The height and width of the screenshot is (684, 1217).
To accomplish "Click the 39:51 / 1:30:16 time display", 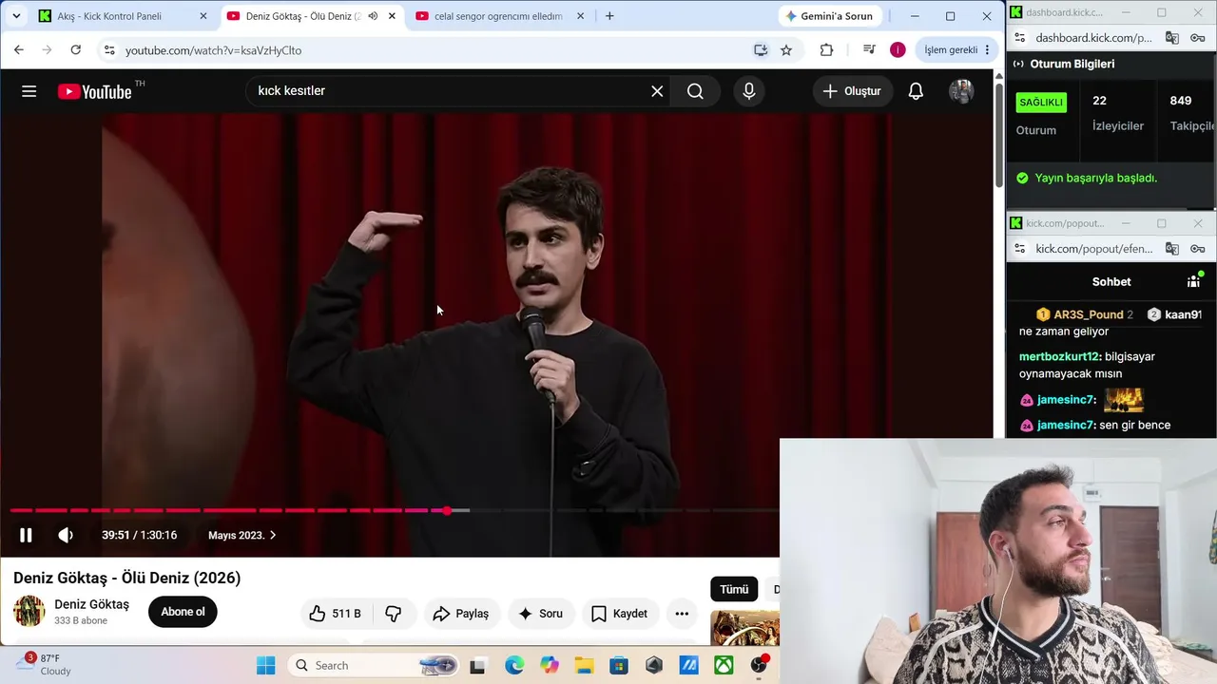I will (140, 535).
